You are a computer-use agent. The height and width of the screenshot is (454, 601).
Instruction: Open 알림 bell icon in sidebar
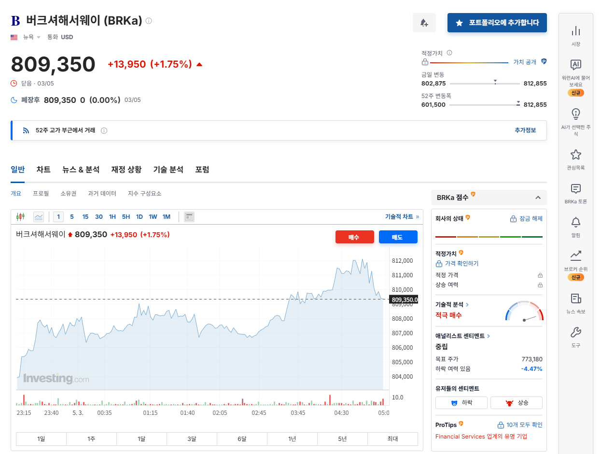[x=576, y=222]
